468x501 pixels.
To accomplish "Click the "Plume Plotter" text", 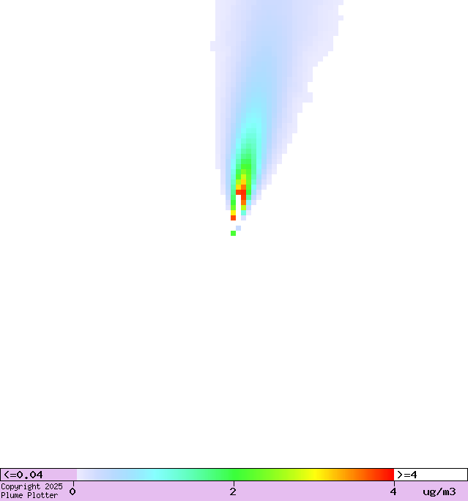I will pos(29,495).
